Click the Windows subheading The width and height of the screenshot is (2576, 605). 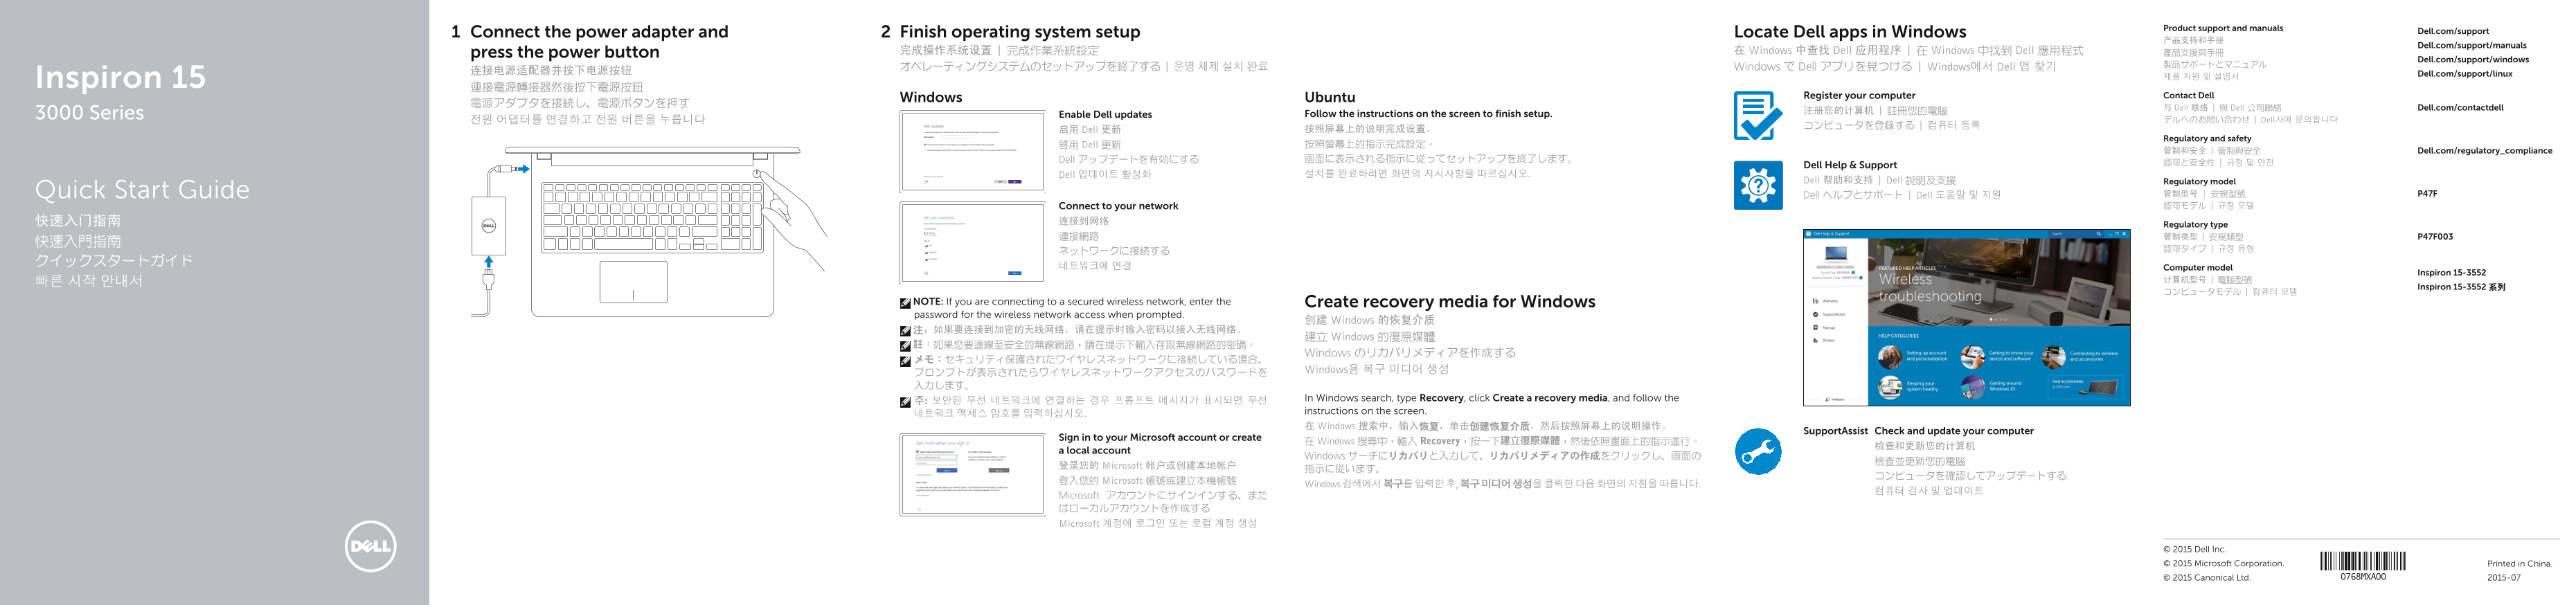click(931, 97)
